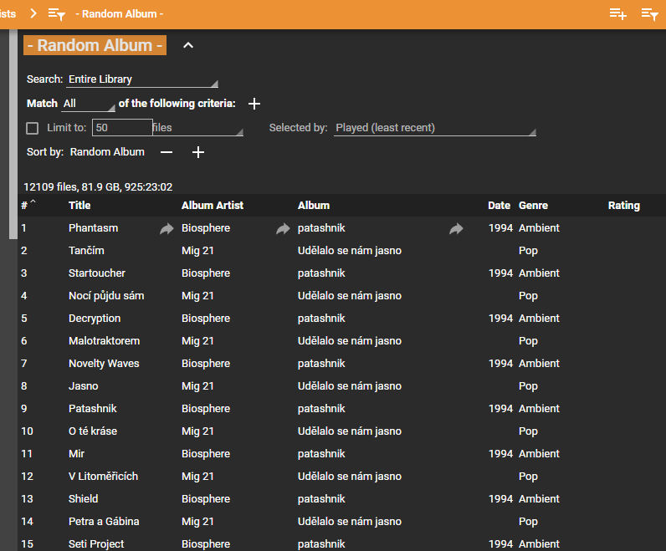Viewport: 666px width, 551px height.
Task: Remove the Random Album sort rule
Action: [x=166, y=152]
